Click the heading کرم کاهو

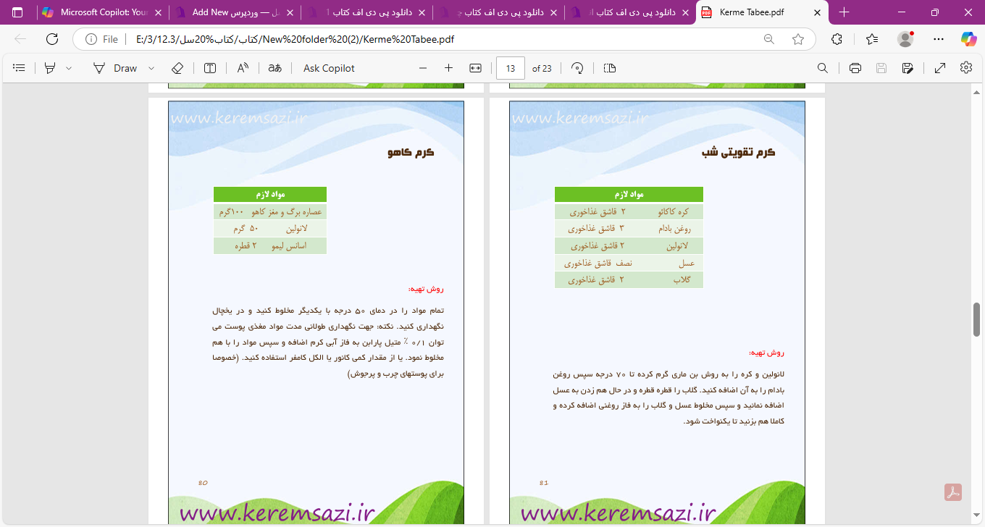tap(411, 153)
